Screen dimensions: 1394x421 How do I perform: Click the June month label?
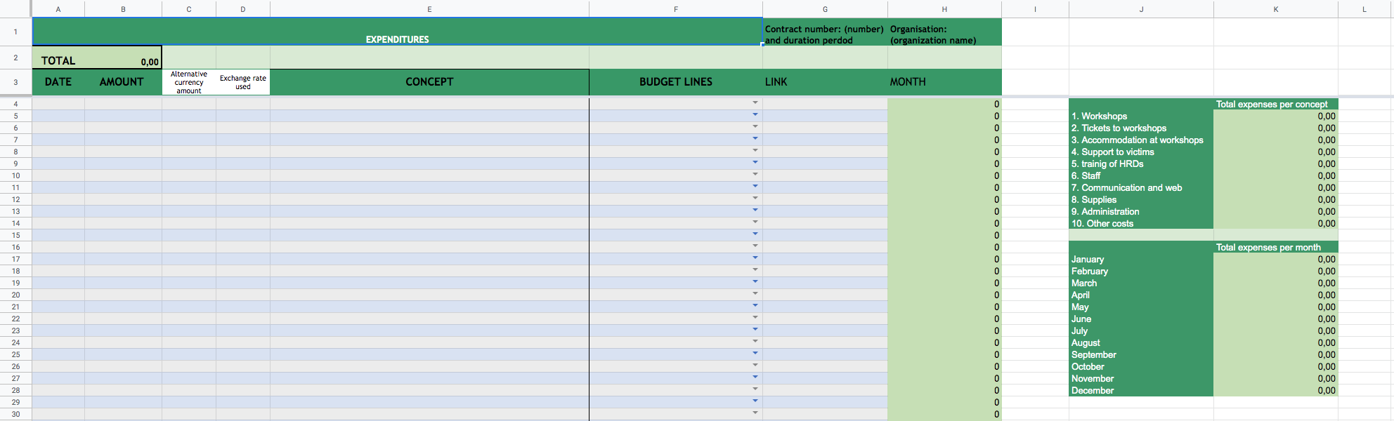[x=1081, y=319]
